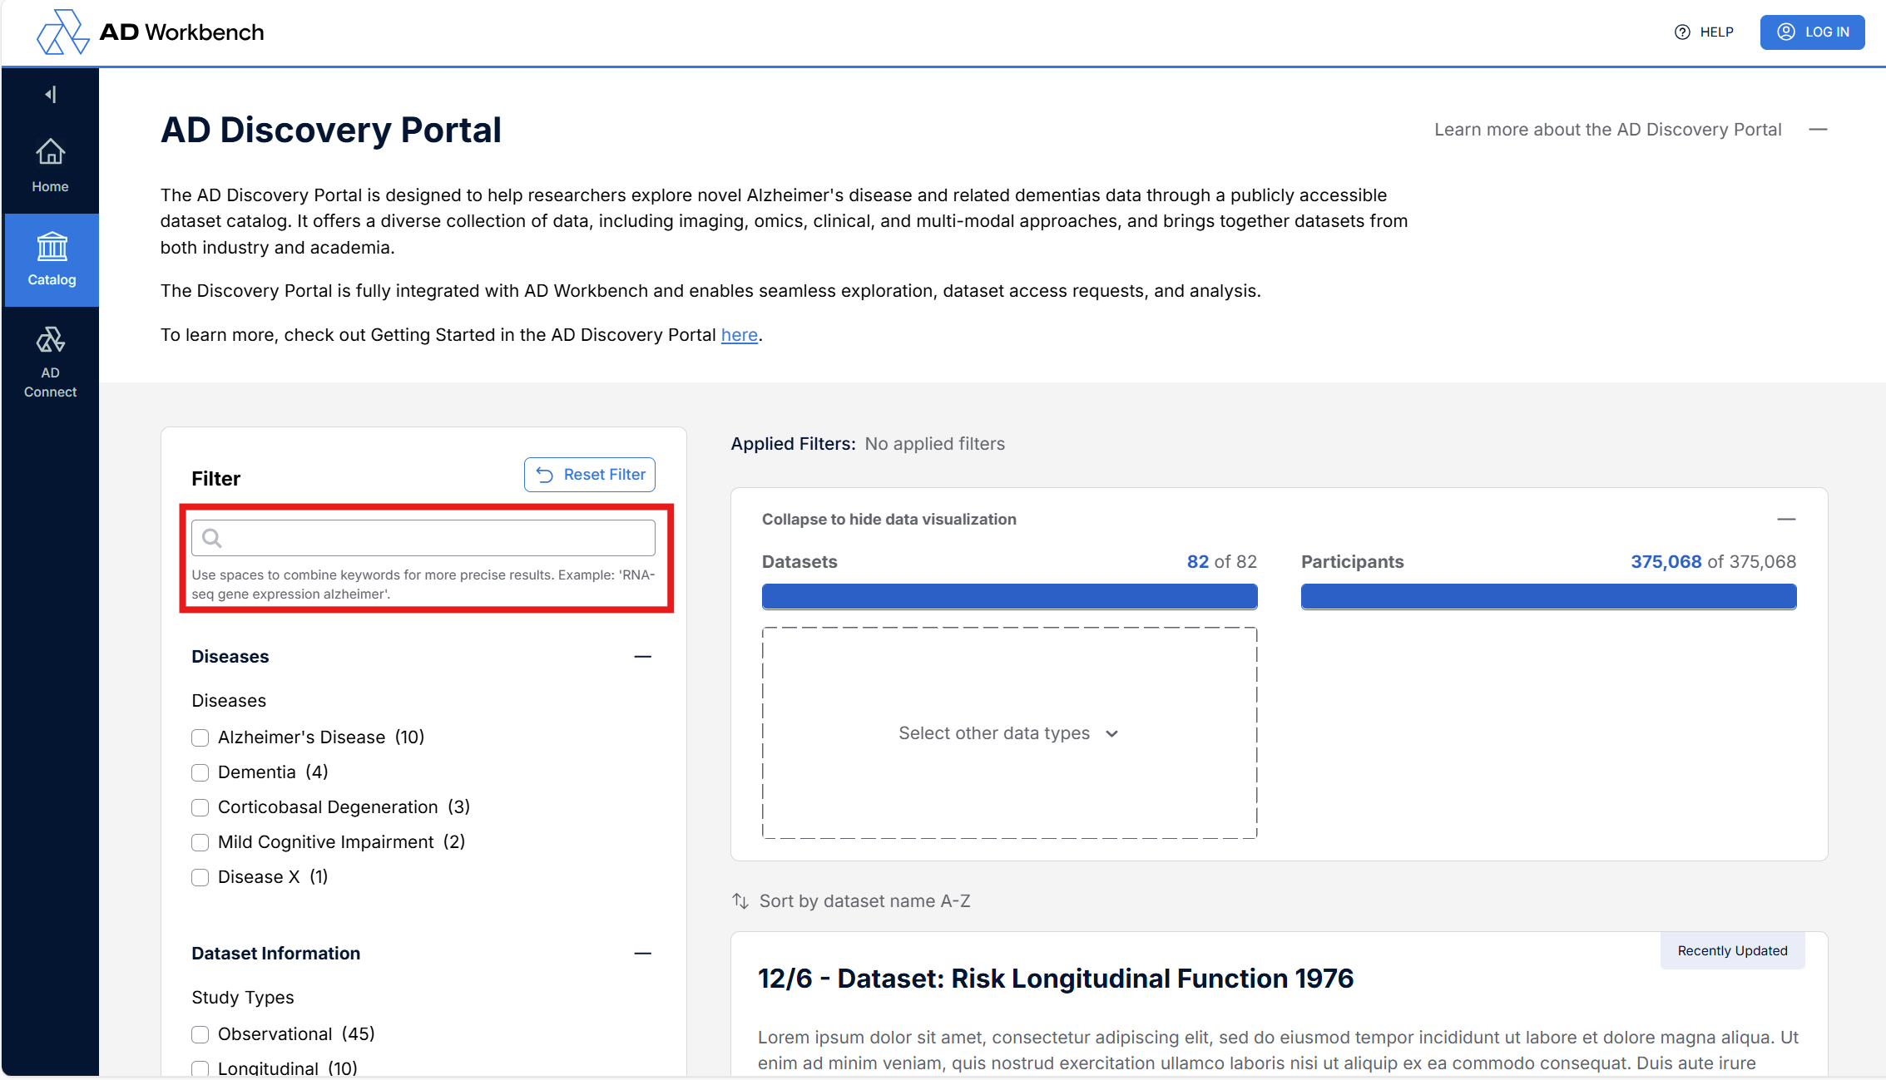
Task: Check the Alzheimer's Disease checkbox
Action: tap(200, 737)
